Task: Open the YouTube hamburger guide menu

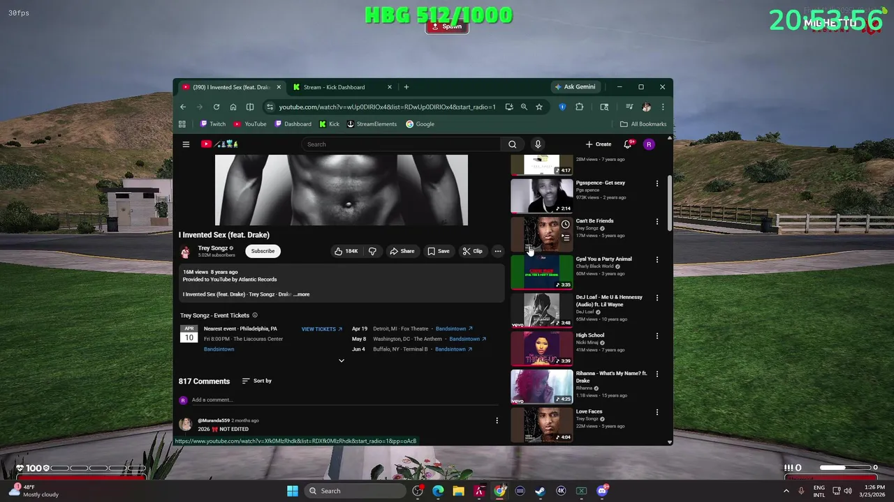Action: coord(186,144)
